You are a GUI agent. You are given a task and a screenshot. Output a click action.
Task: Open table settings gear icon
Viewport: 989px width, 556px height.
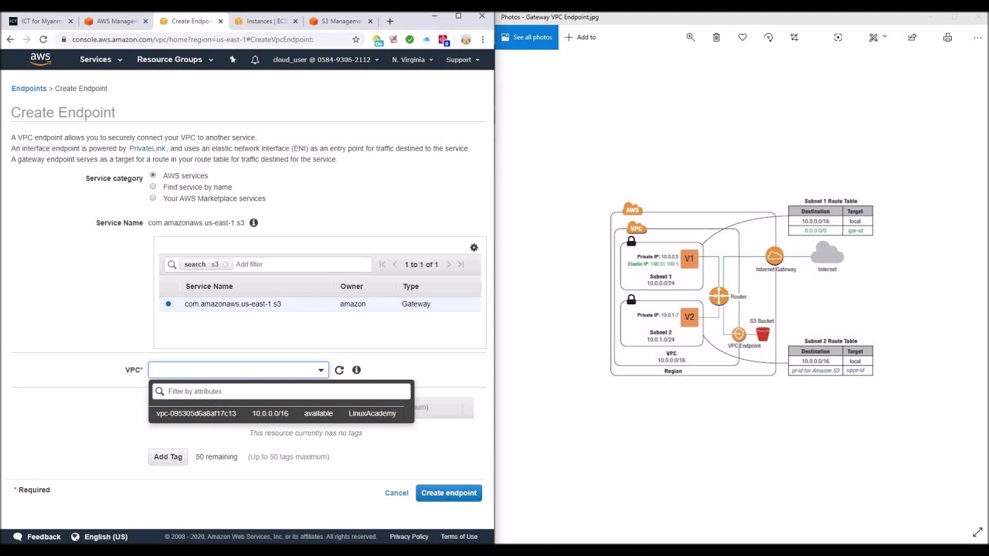[x=474, y=248]
